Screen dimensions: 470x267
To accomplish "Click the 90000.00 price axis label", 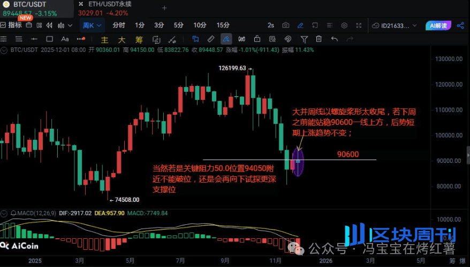I will point(449,161).
